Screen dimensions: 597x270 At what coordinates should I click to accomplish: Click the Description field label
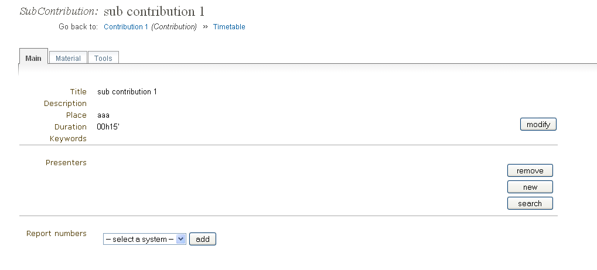(65, 104)
